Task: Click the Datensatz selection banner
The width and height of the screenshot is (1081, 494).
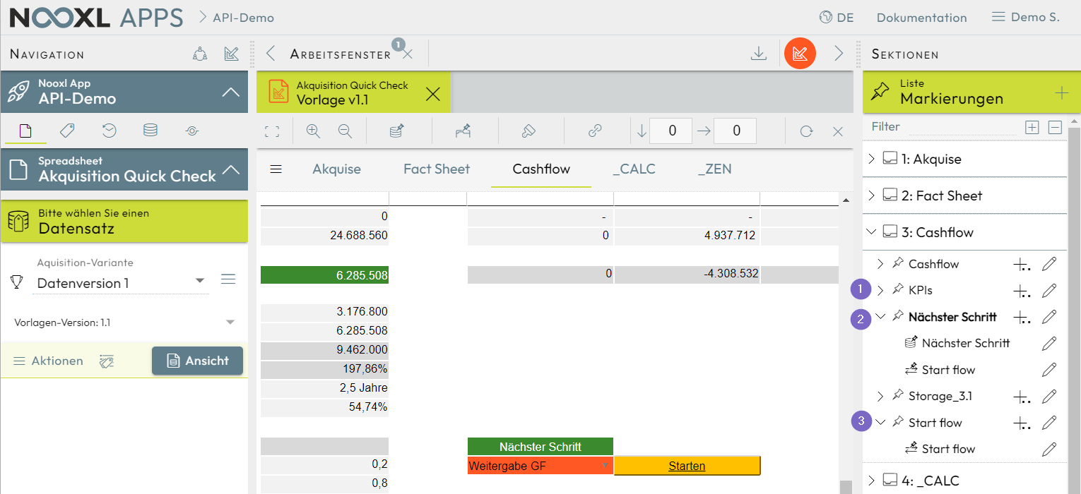Action: 124,222
